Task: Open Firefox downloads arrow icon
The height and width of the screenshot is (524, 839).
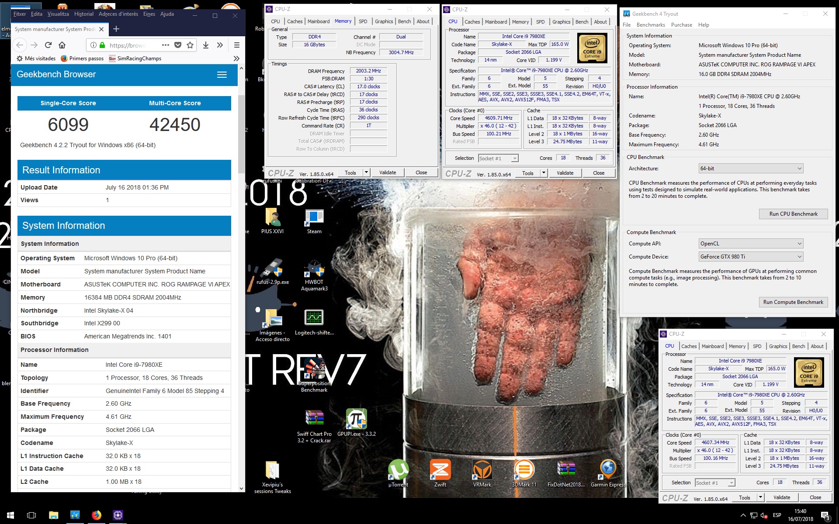Action: click(x=206, y=45)
